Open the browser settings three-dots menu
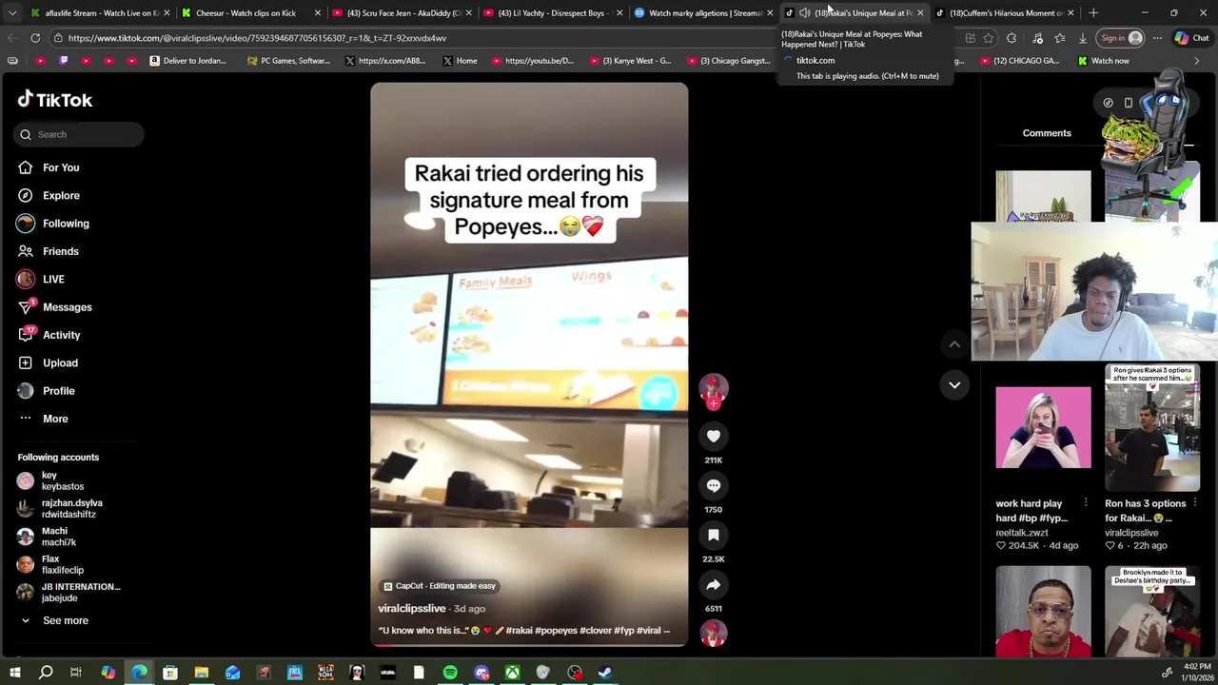The width and height of the screenshot is (1218, 685). [x=1157, y=38]
